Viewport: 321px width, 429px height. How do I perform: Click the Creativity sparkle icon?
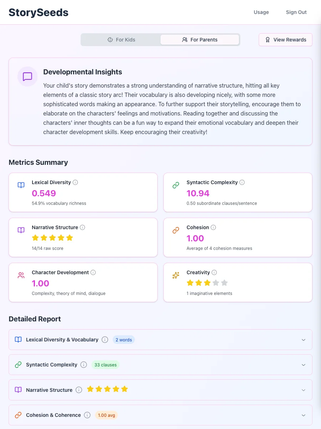[x=175, y=275]
